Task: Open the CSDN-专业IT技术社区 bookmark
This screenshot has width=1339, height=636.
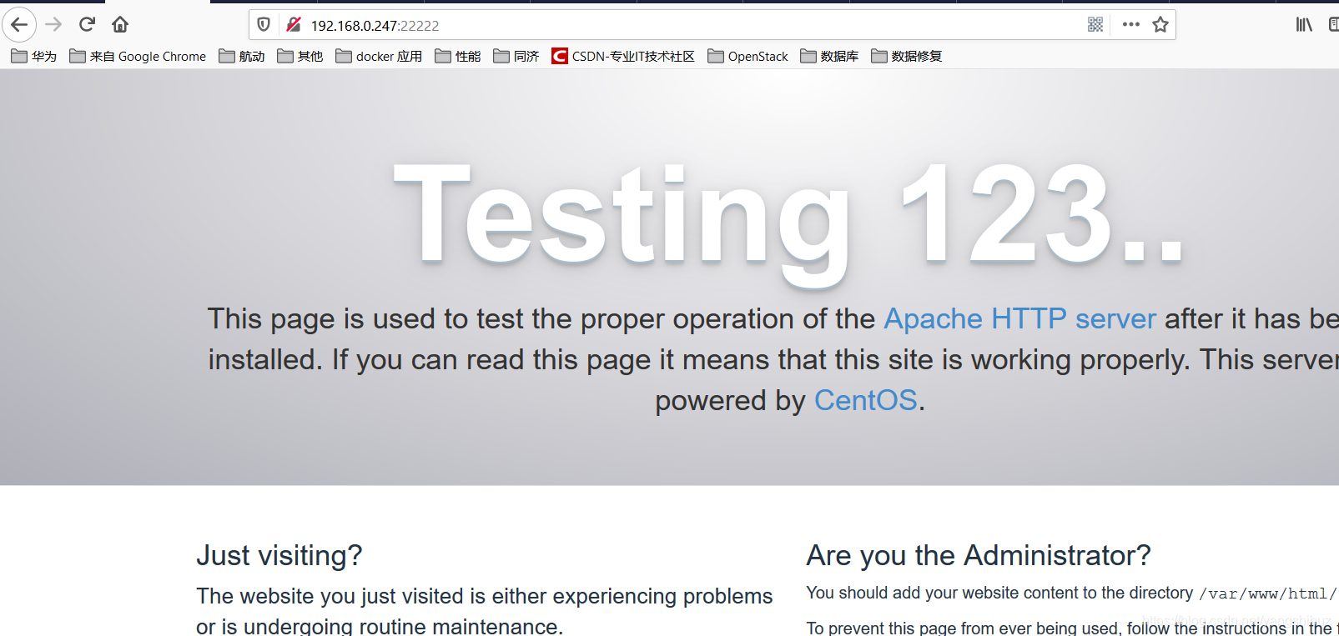Action: (x=623, y=56)
